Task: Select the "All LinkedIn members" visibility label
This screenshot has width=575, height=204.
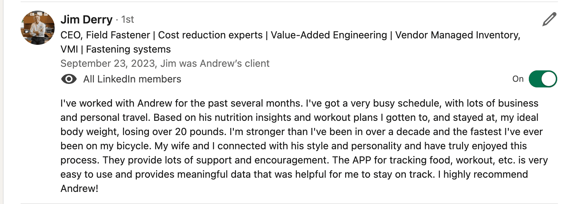Action: tap(132, 79)
